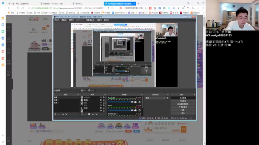Pop out the Sources dock panel
Screen dimensions: 259x145
tap(105, 94)
